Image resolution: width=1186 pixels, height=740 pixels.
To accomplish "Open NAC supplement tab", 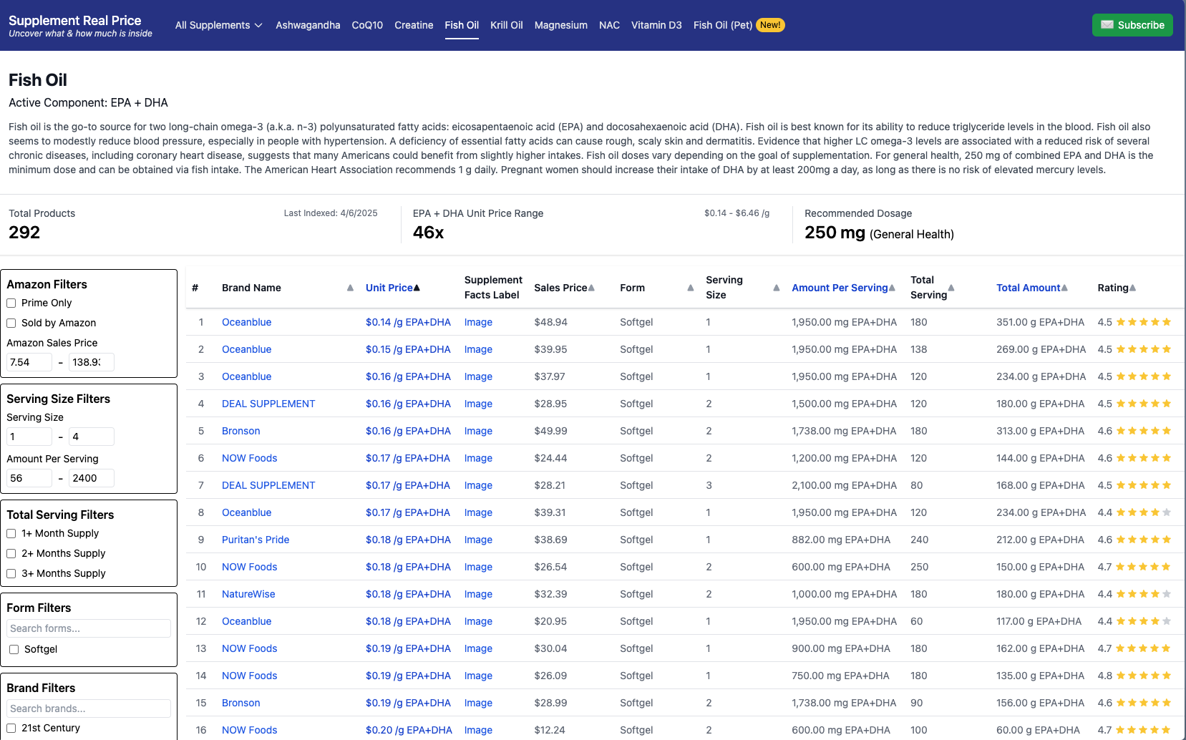I will tap(609, 25).
